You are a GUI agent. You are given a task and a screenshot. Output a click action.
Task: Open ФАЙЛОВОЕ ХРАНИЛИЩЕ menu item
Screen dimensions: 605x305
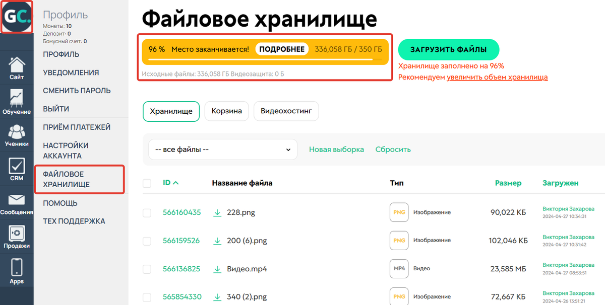66,179
